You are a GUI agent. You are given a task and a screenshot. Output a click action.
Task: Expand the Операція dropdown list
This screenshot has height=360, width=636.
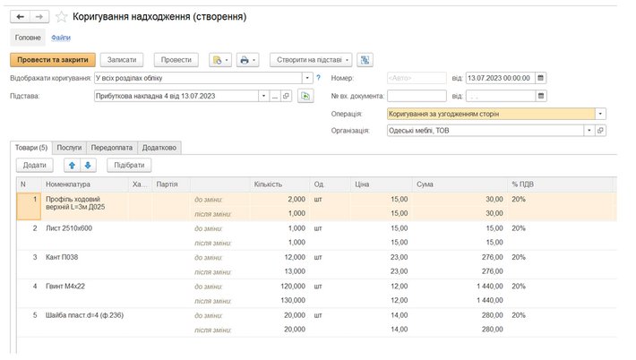click(600, 114)
